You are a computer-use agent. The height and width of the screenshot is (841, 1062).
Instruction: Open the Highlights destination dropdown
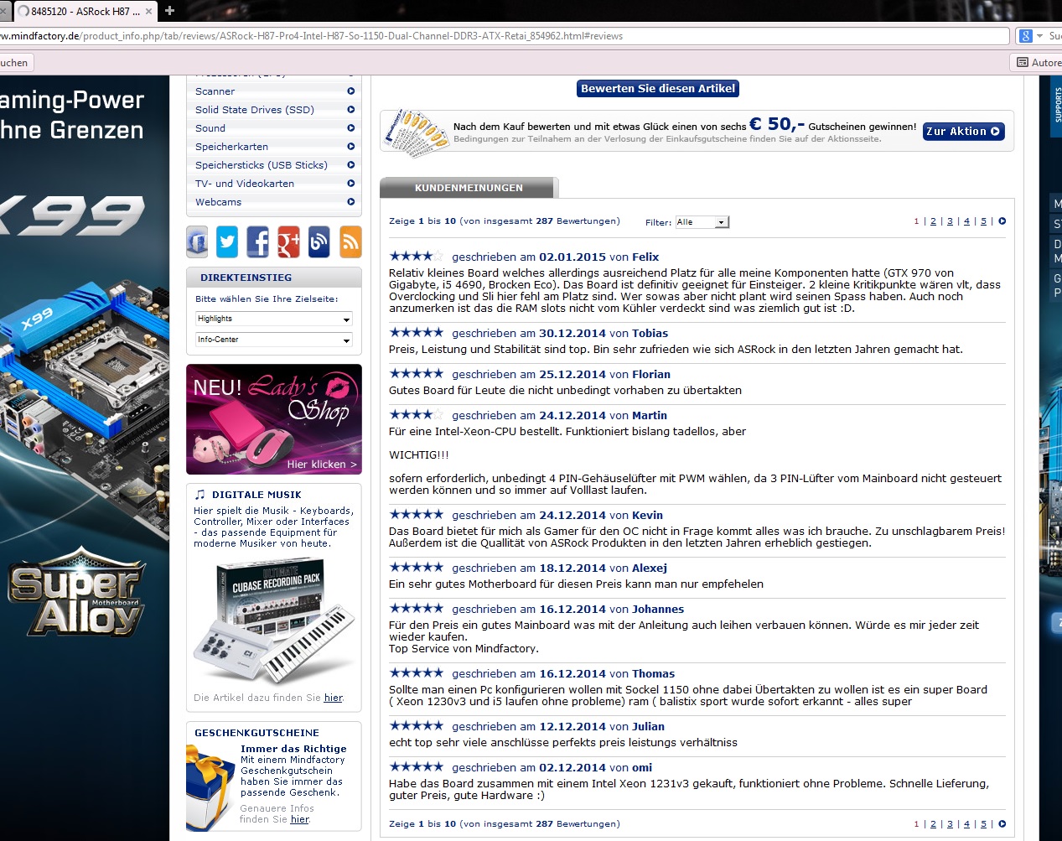click(x=274, y=319)
